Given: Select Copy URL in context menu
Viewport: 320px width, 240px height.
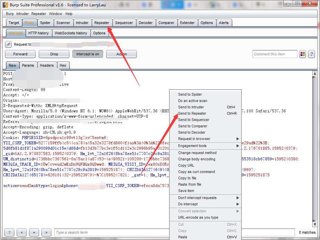Looking at the screenshot, I should [x=205, y=165].
